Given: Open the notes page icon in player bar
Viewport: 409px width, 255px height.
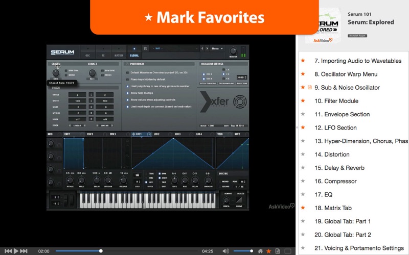Looking at the screenshot, I should point(278,251).
